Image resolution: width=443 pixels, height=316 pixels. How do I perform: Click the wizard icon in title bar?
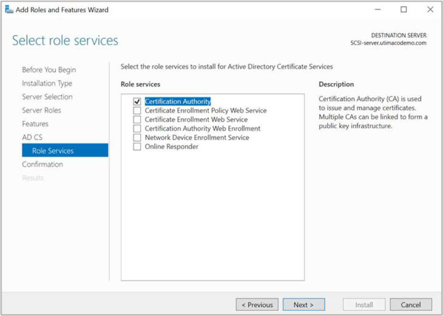[x=9, y=10]
